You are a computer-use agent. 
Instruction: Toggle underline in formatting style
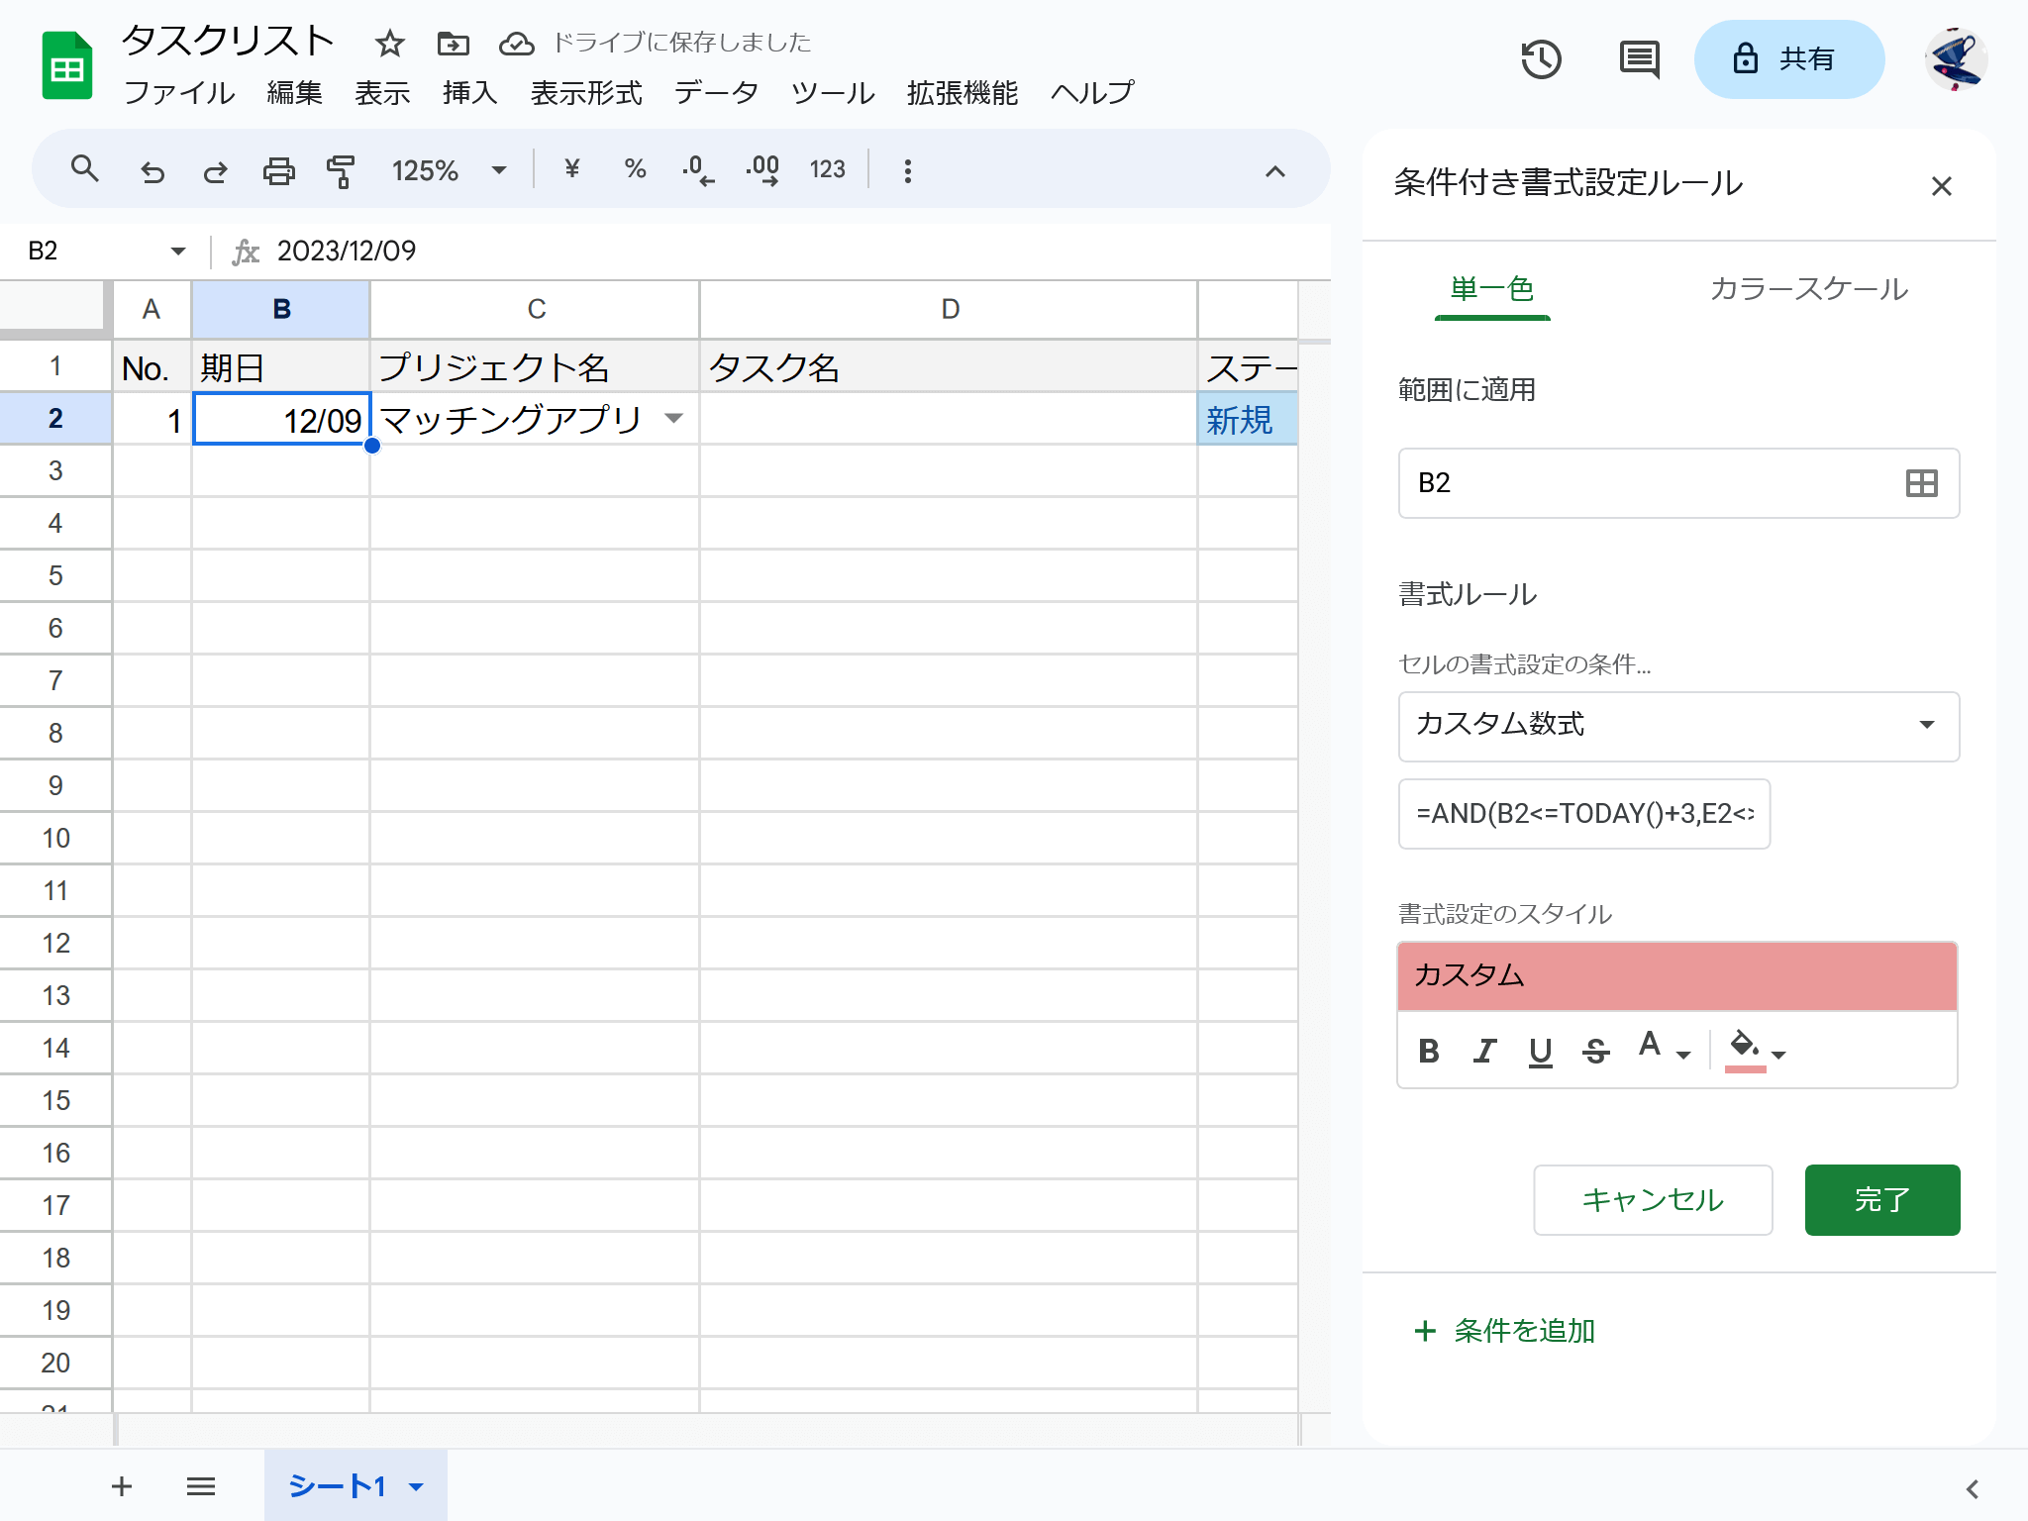[1540, 1051]
